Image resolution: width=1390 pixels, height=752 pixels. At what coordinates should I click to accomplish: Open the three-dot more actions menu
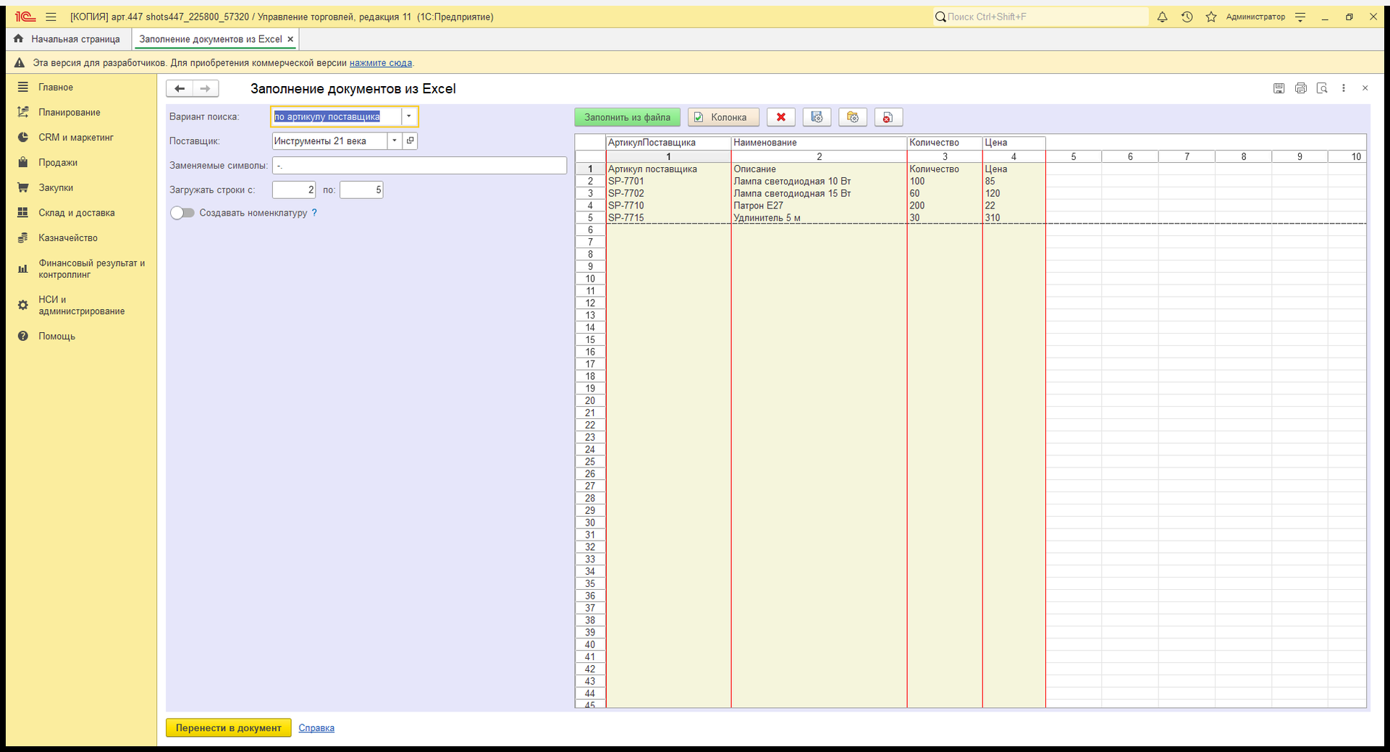[x=1344, y=88]
